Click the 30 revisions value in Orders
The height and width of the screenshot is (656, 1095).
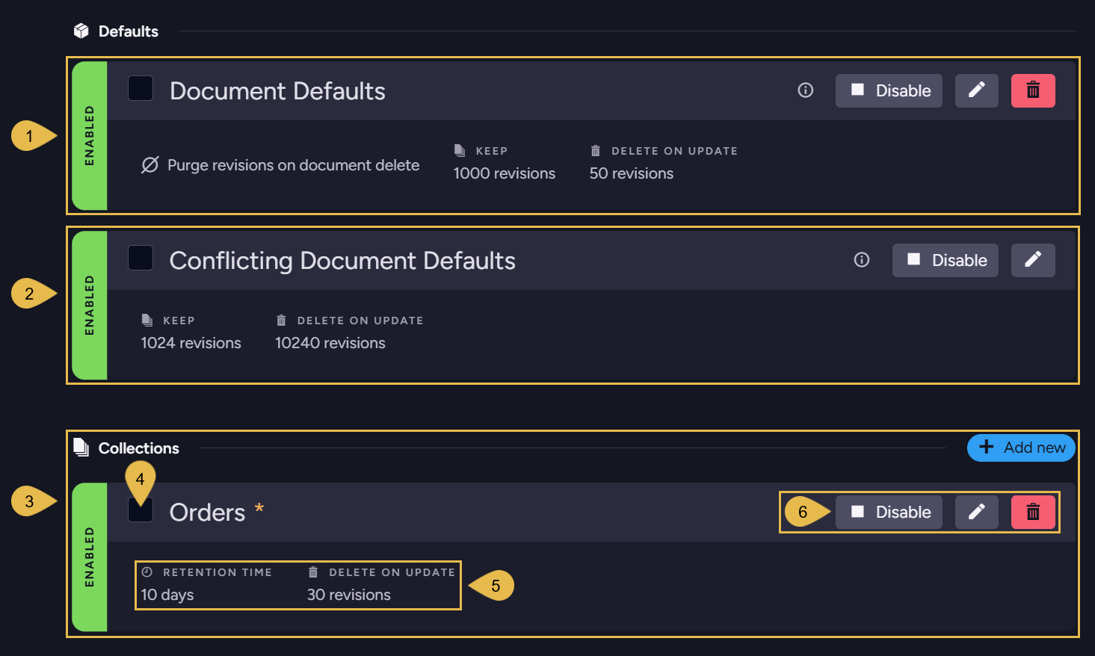point(349,595)
